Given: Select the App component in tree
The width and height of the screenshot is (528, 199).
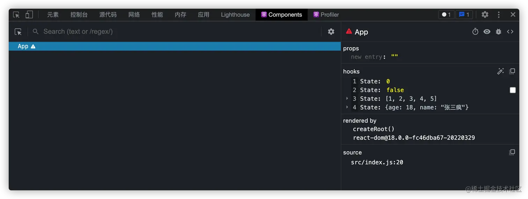Looking at the screenshot, I should point(23,46).
